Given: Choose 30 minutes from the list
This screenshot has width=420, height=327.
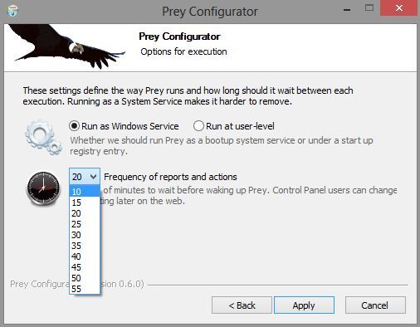Looking at the screenshot, I should pyautogui.click(x=85, y=235).
